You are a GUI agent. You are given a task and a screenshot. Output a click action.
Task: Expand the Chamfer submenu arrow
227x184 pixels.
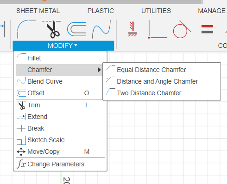tap(99, 70)
